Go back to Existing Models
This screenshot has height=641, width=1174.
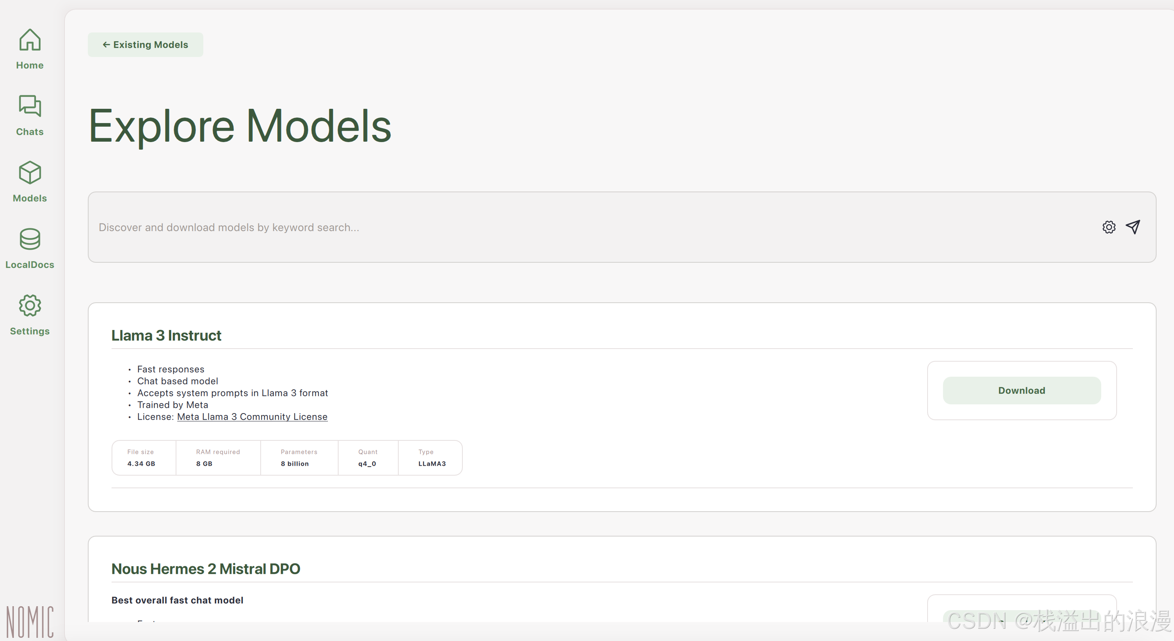(146, 45)
